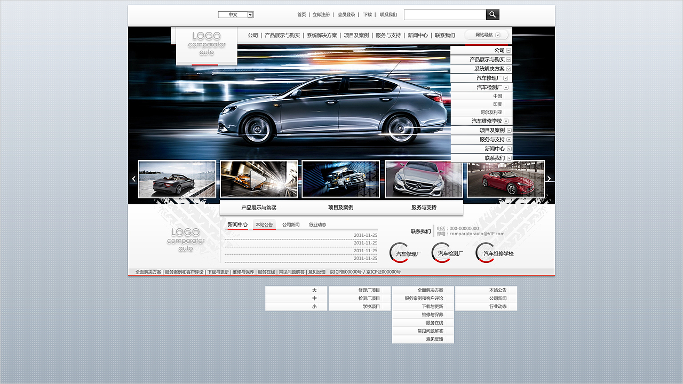The width and height of the screenshot is (683, 384).
Task: Choose 学校项目 in list below page
Action: tap(360, 307)
